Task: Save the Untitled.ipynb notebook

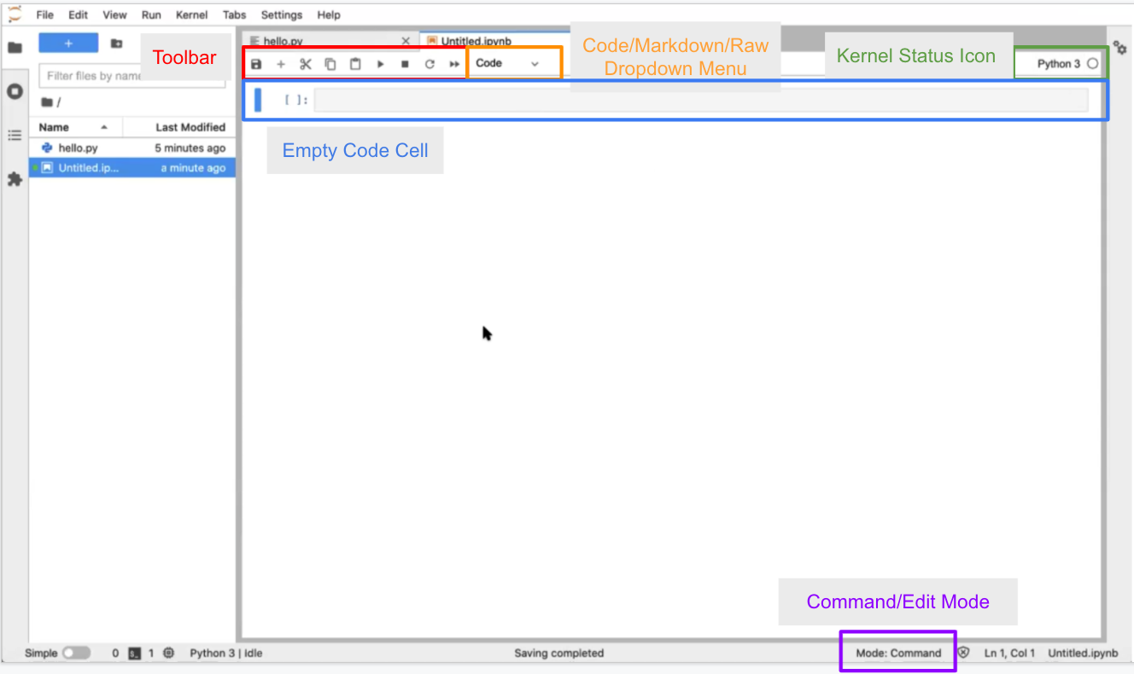Action: [256, 63]
